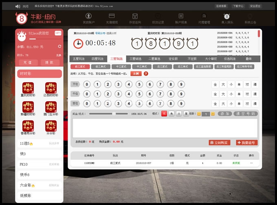Switch to 三星组选 tab

tap(136, 59)
